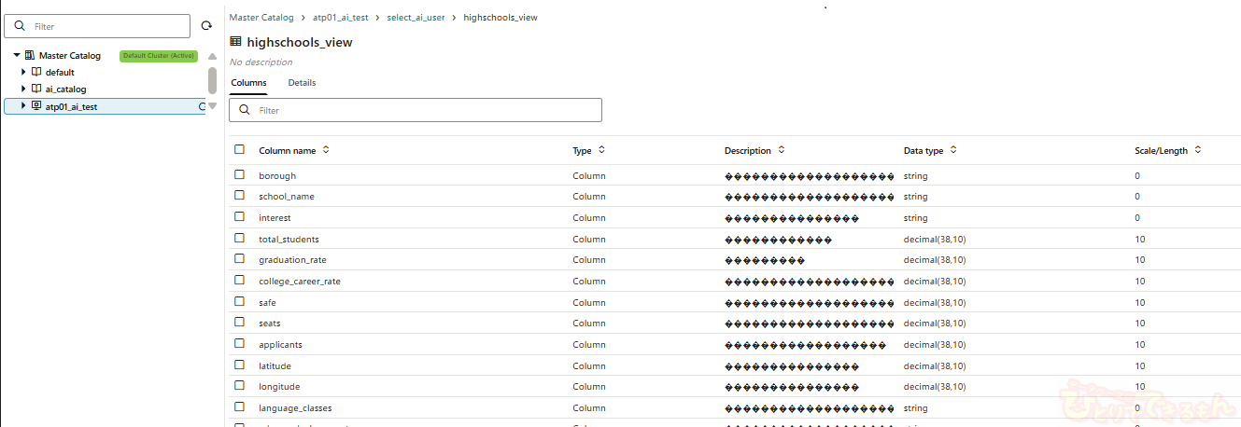This screenshot has width=1241, height=427.
Task: Sort Scale/Length column via sort icon
Action: (x=1198, y=150)
